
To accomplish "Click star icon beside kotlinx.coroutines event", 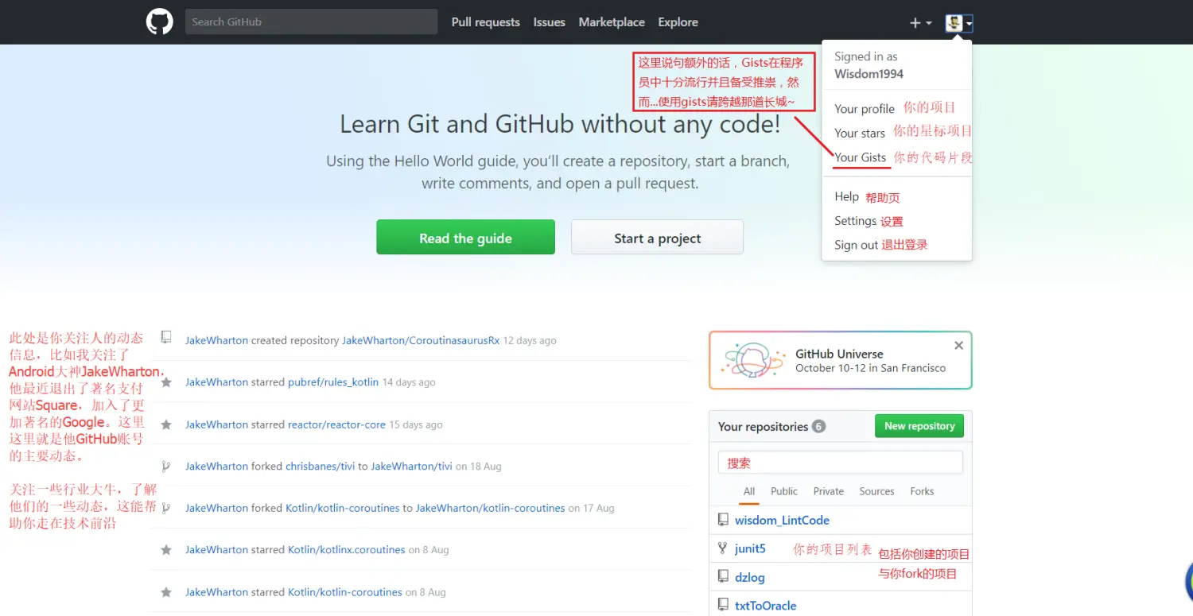I will pyautogui.click(x=166, y=550).
